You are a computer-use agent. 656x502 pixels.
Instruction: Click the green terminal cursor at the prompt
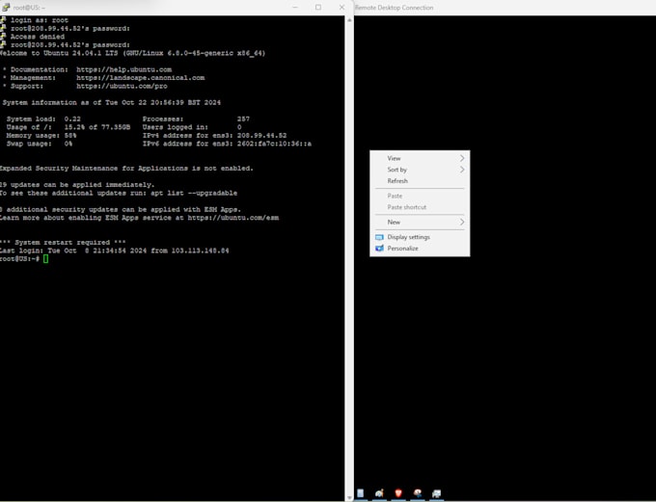pyautogui.click(x=45, y=259)
